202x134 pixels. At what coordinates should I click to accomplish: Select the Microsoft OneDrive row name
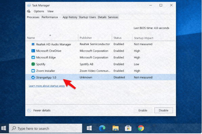pos(49,51)
